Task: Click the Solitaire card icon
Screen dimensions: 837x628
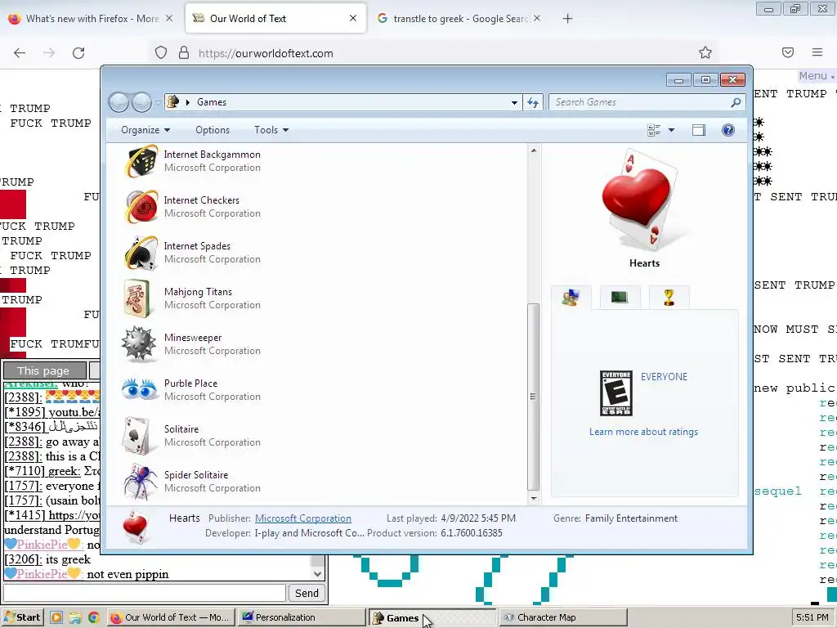Action: (x=138, y=436)
